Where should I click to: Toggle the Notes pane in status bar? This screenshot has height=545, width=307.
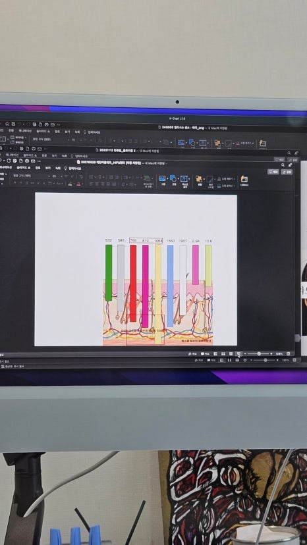(192, 354)
